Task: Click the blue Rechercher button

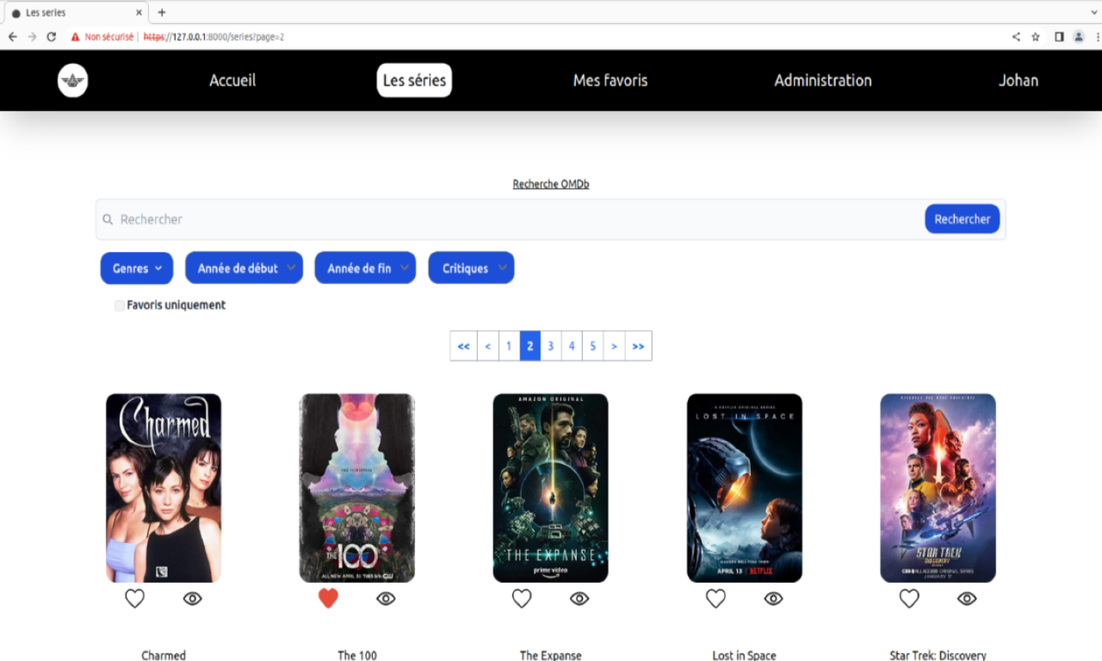Action: coord(963,219)
